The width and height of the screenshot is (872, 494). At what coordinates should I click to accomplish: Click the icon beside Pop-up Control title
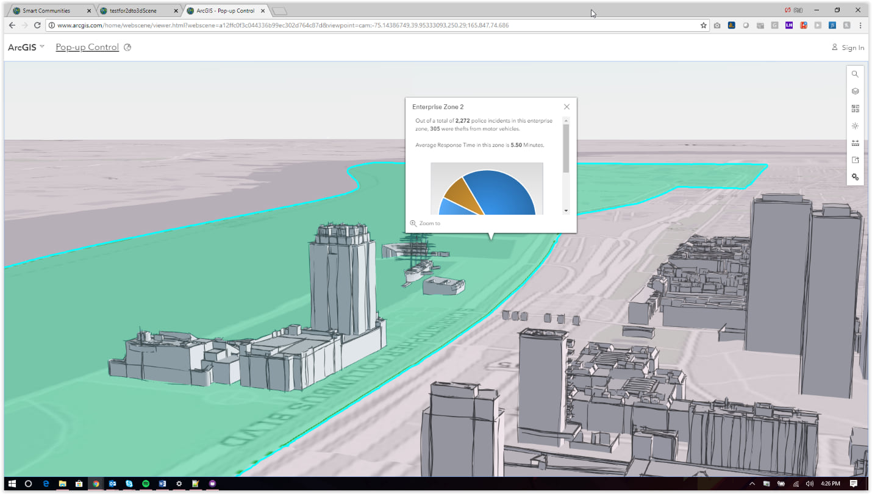pos(127,47)
